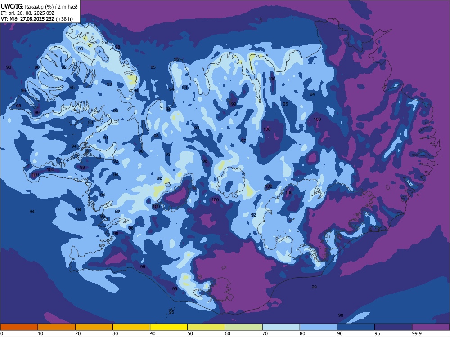Click the legend label '70'
450x337 pixels.
tap(265, 333)
